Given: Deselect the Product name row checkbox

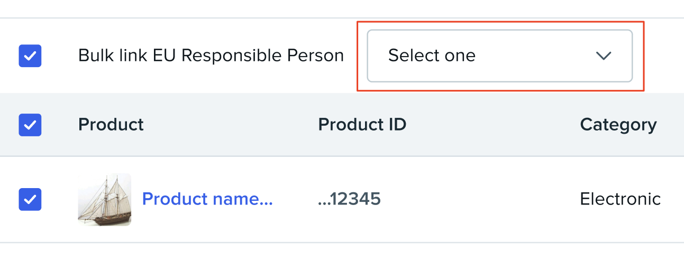Looking at the screenshot, I should 30,199.
